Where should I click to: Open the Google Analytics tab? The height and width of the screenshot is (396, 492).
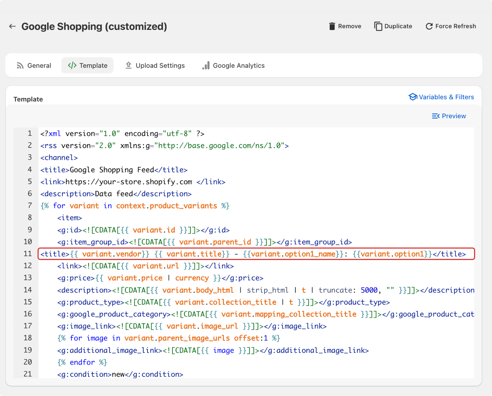click(233, 66)
